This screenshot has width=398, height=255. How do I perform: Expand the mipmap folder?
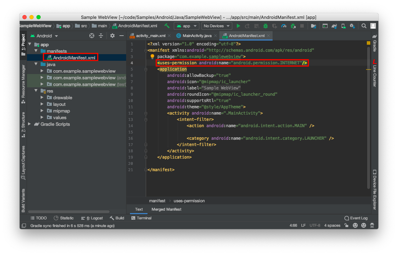[x=42, y=111]
